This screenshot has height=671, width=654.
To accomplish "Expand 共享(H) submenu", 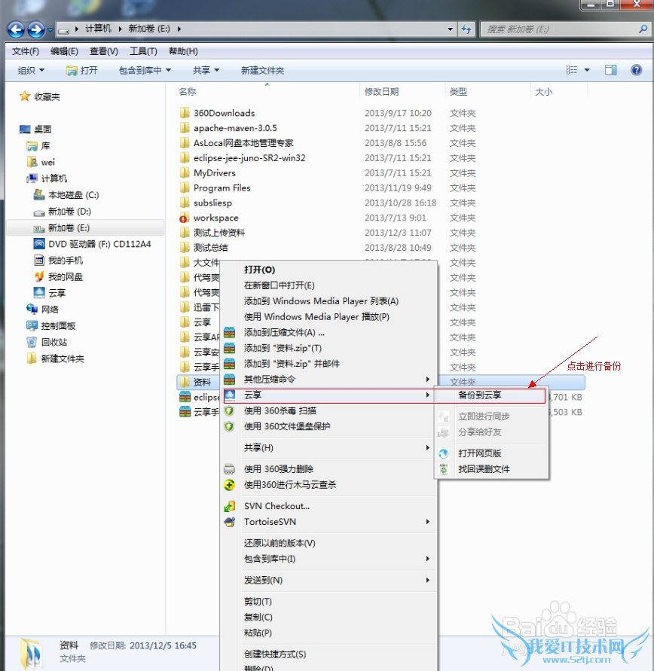I will click(x=329, y=447).
